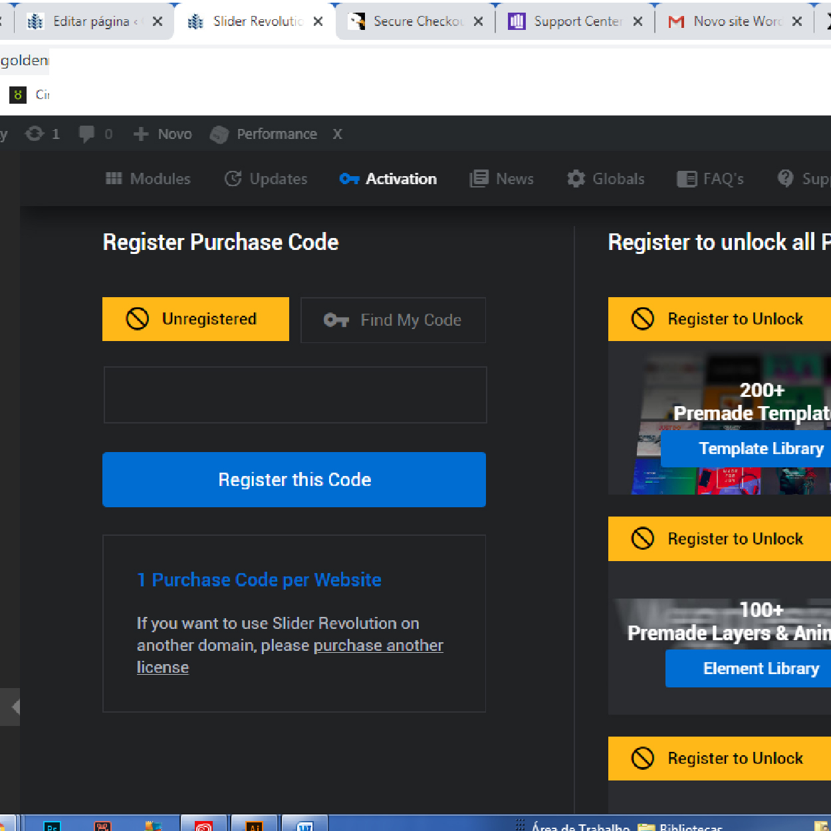Open the red Adobe app in taskbar
The height and width of the screenshot is (831, 831).
pos(204,824)
